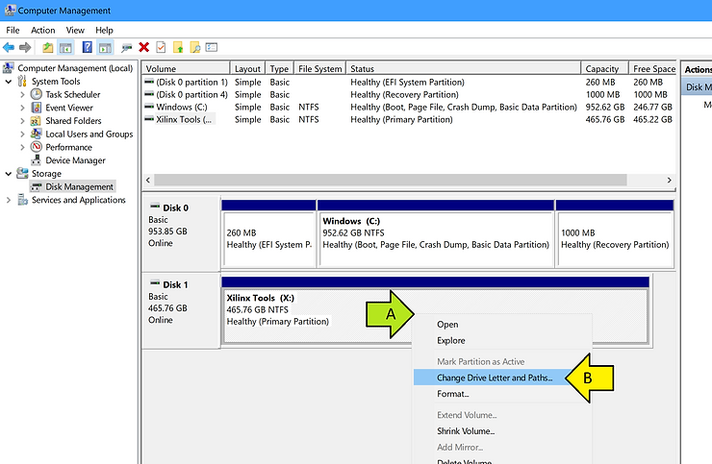The image size is (712, 464).
Task: Click the Device Manager icon
Action: (37, 160)
